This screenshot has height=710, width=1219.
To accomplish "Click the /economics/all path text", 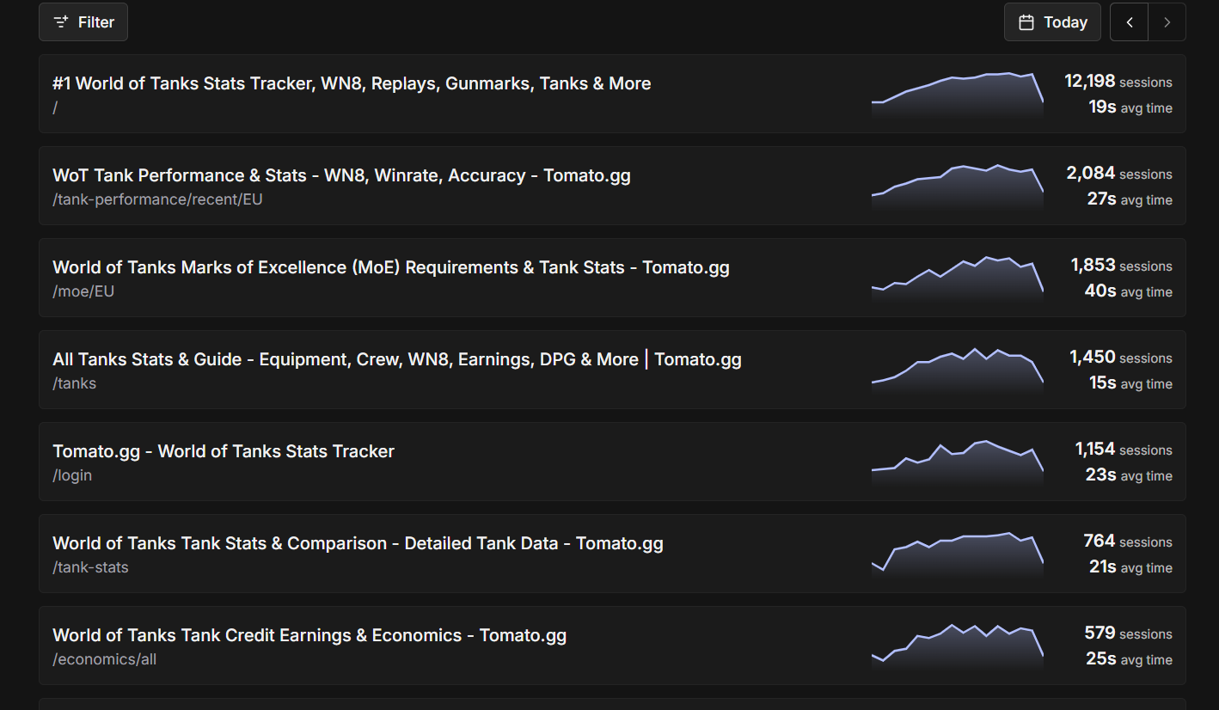I will point(105,659).
